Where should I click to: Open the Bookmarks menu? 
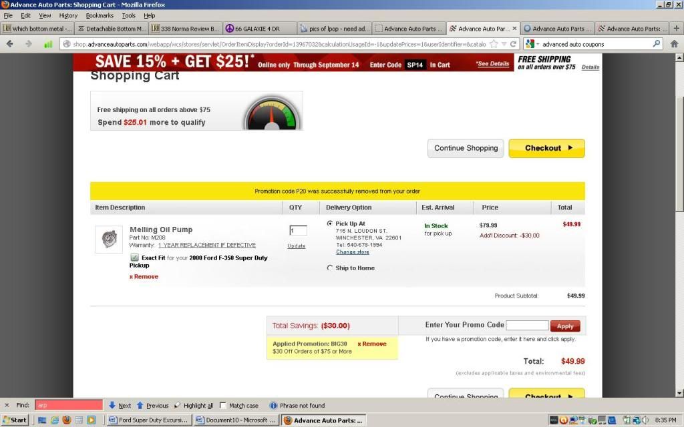click(100, 15)
